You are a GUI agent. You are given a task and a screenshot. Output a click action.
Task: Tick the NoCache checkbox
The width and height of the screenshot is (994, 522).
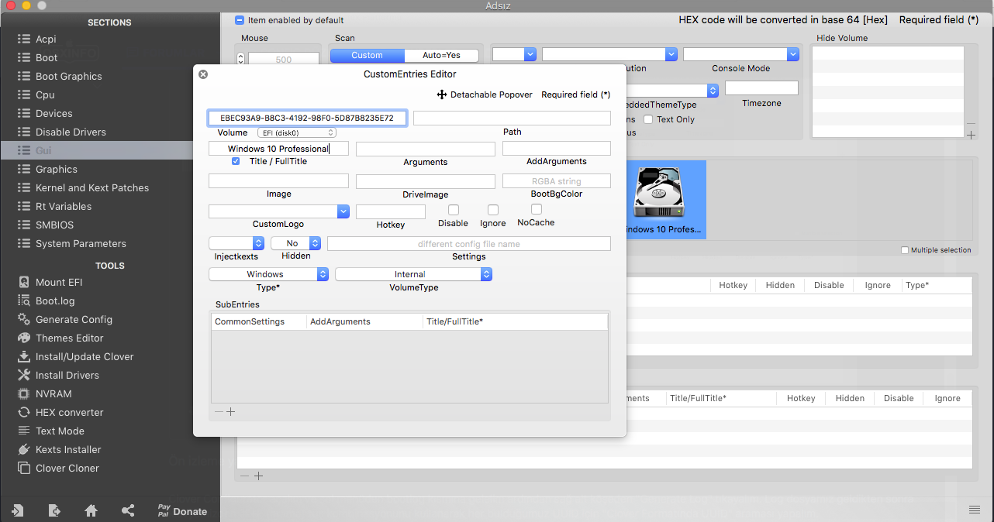coord(536,209)
